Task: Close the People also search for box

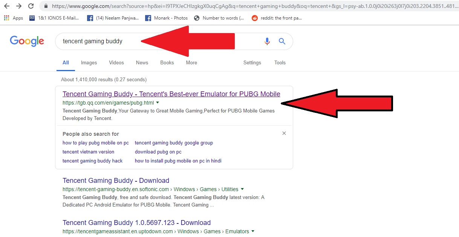Action: coord(284,133)
